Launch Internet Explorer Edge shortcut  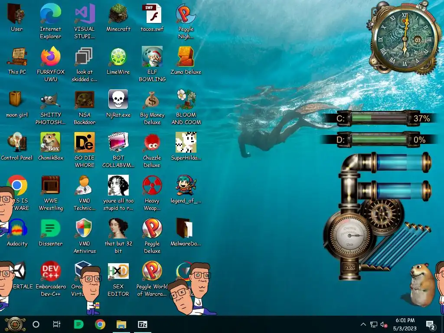pos(50,21)
